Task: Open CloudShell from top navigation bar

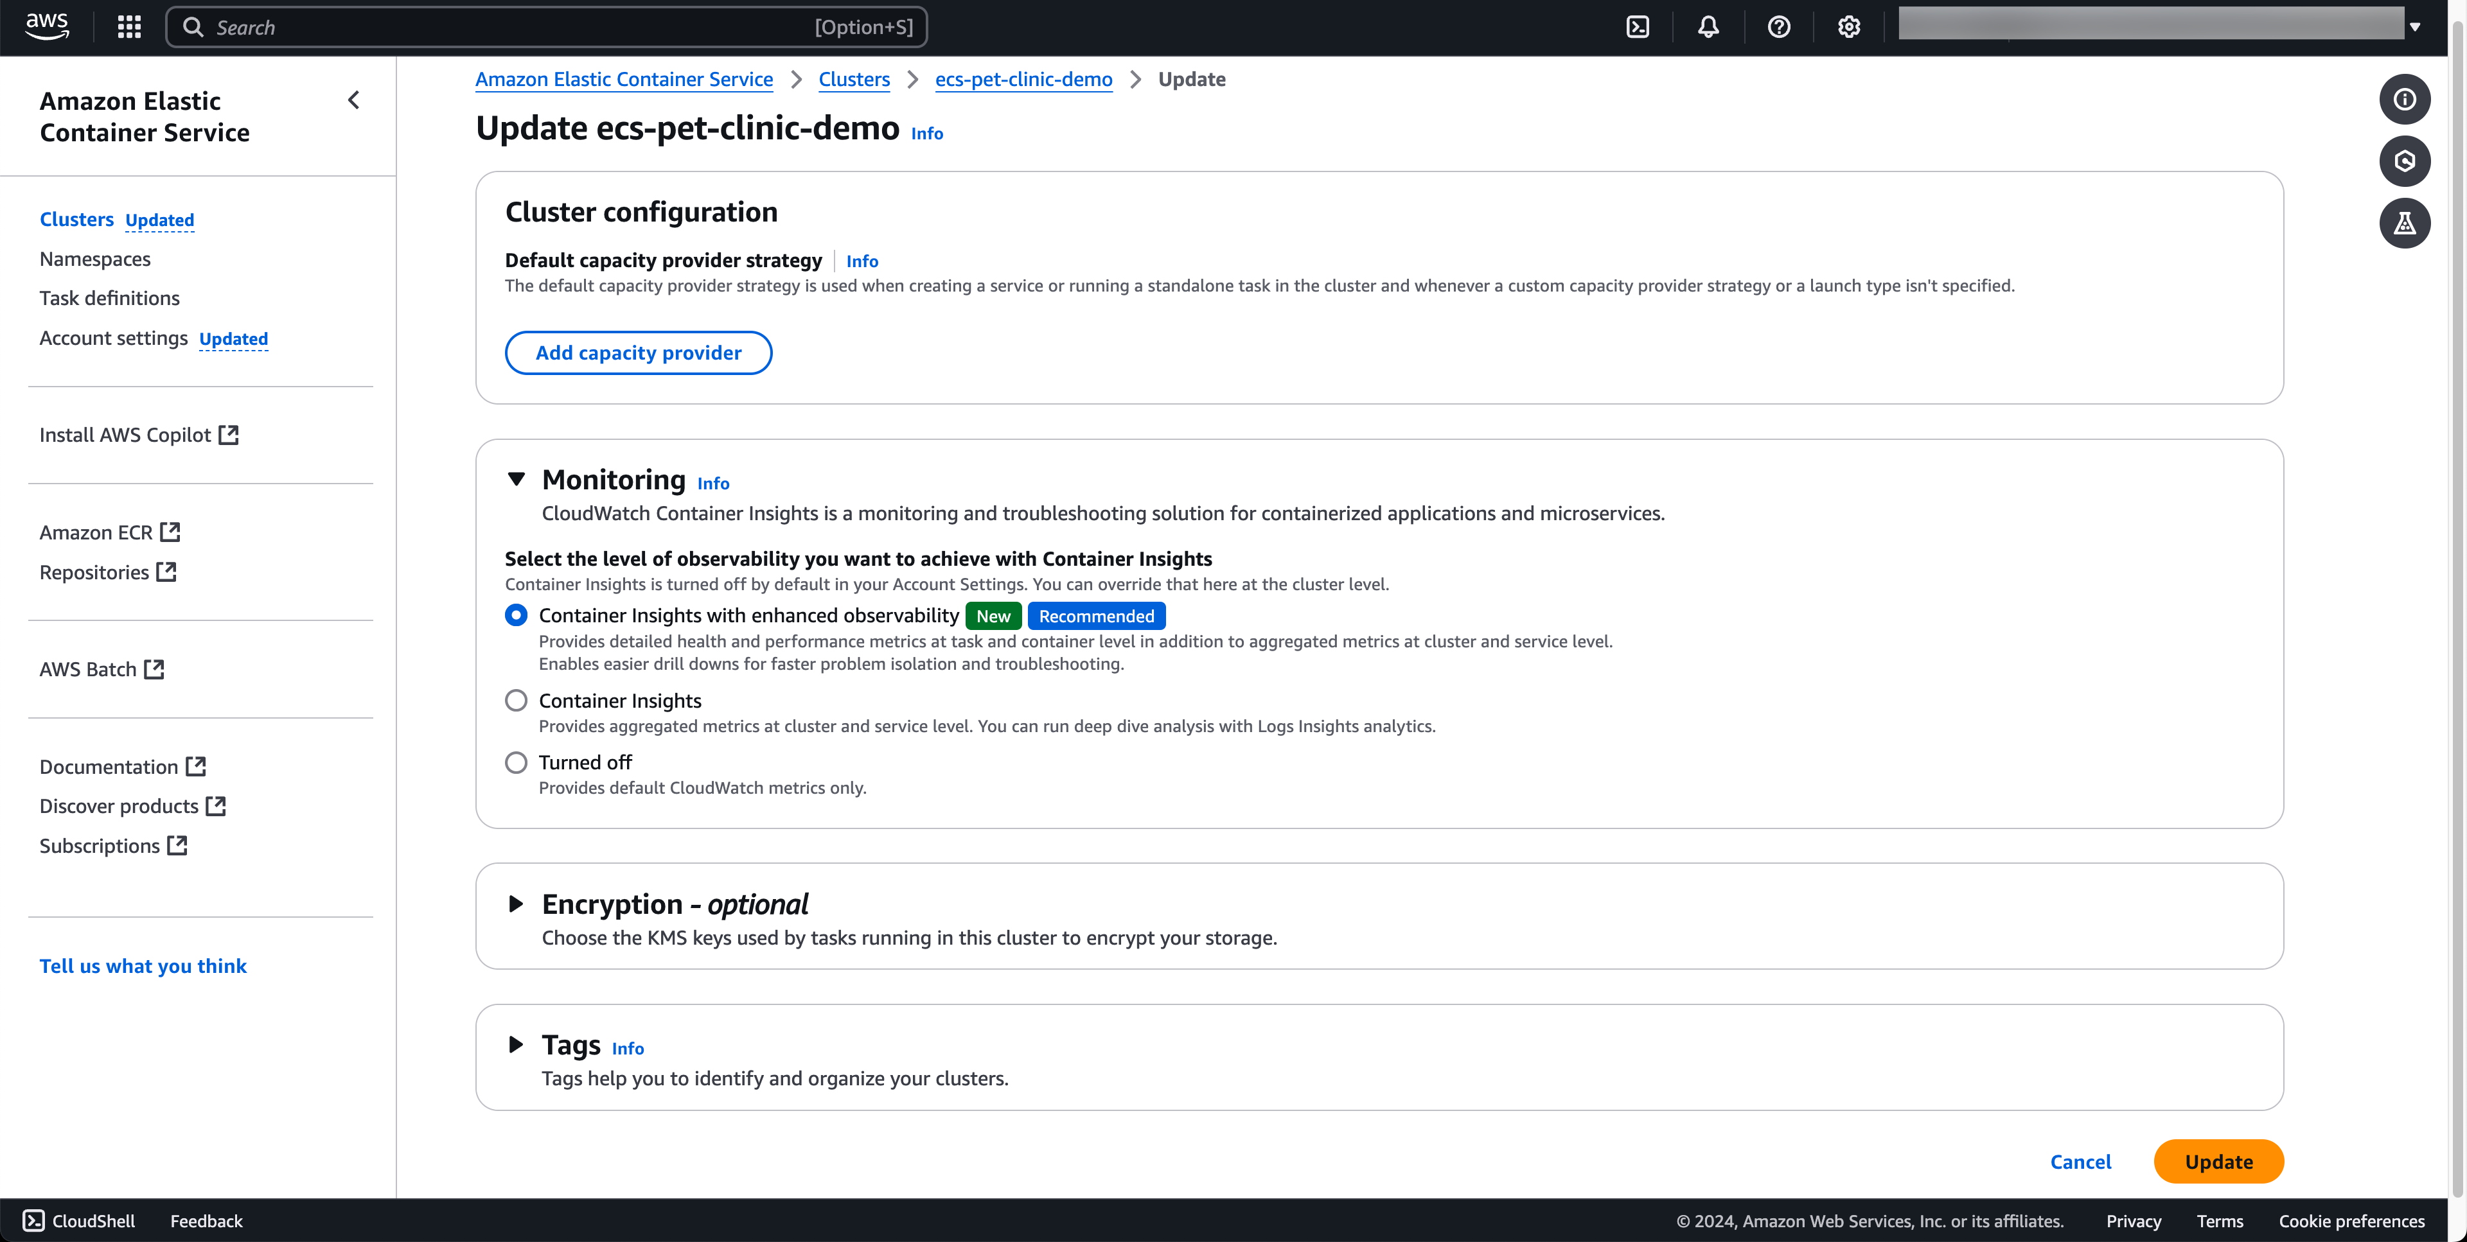Action: pos(1638,27)
